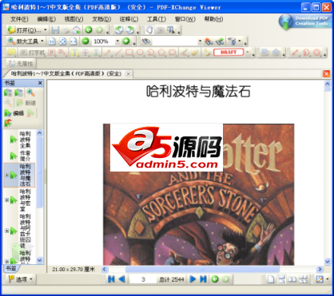The width and height of the screenshot is (334, 296).
Task: Click the expand-all bookmarks icon
Action: click(x=8, y=93)
